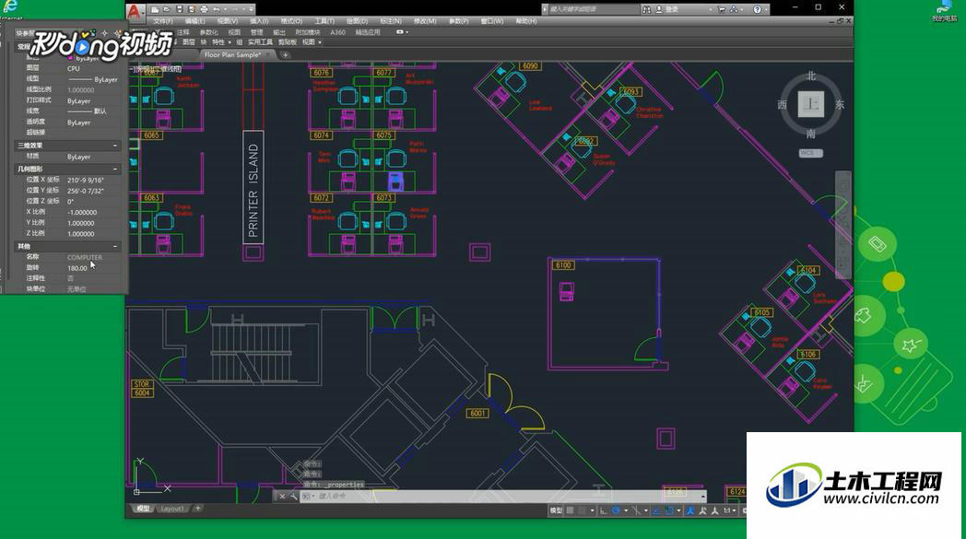Add a new layout with plus button
This screenshot has width=966, height=539.
198,509
